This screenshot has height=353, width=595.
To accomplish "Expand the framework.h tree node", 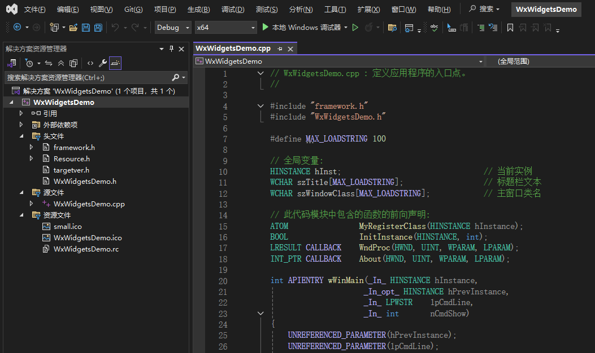I will pos(32,147).
